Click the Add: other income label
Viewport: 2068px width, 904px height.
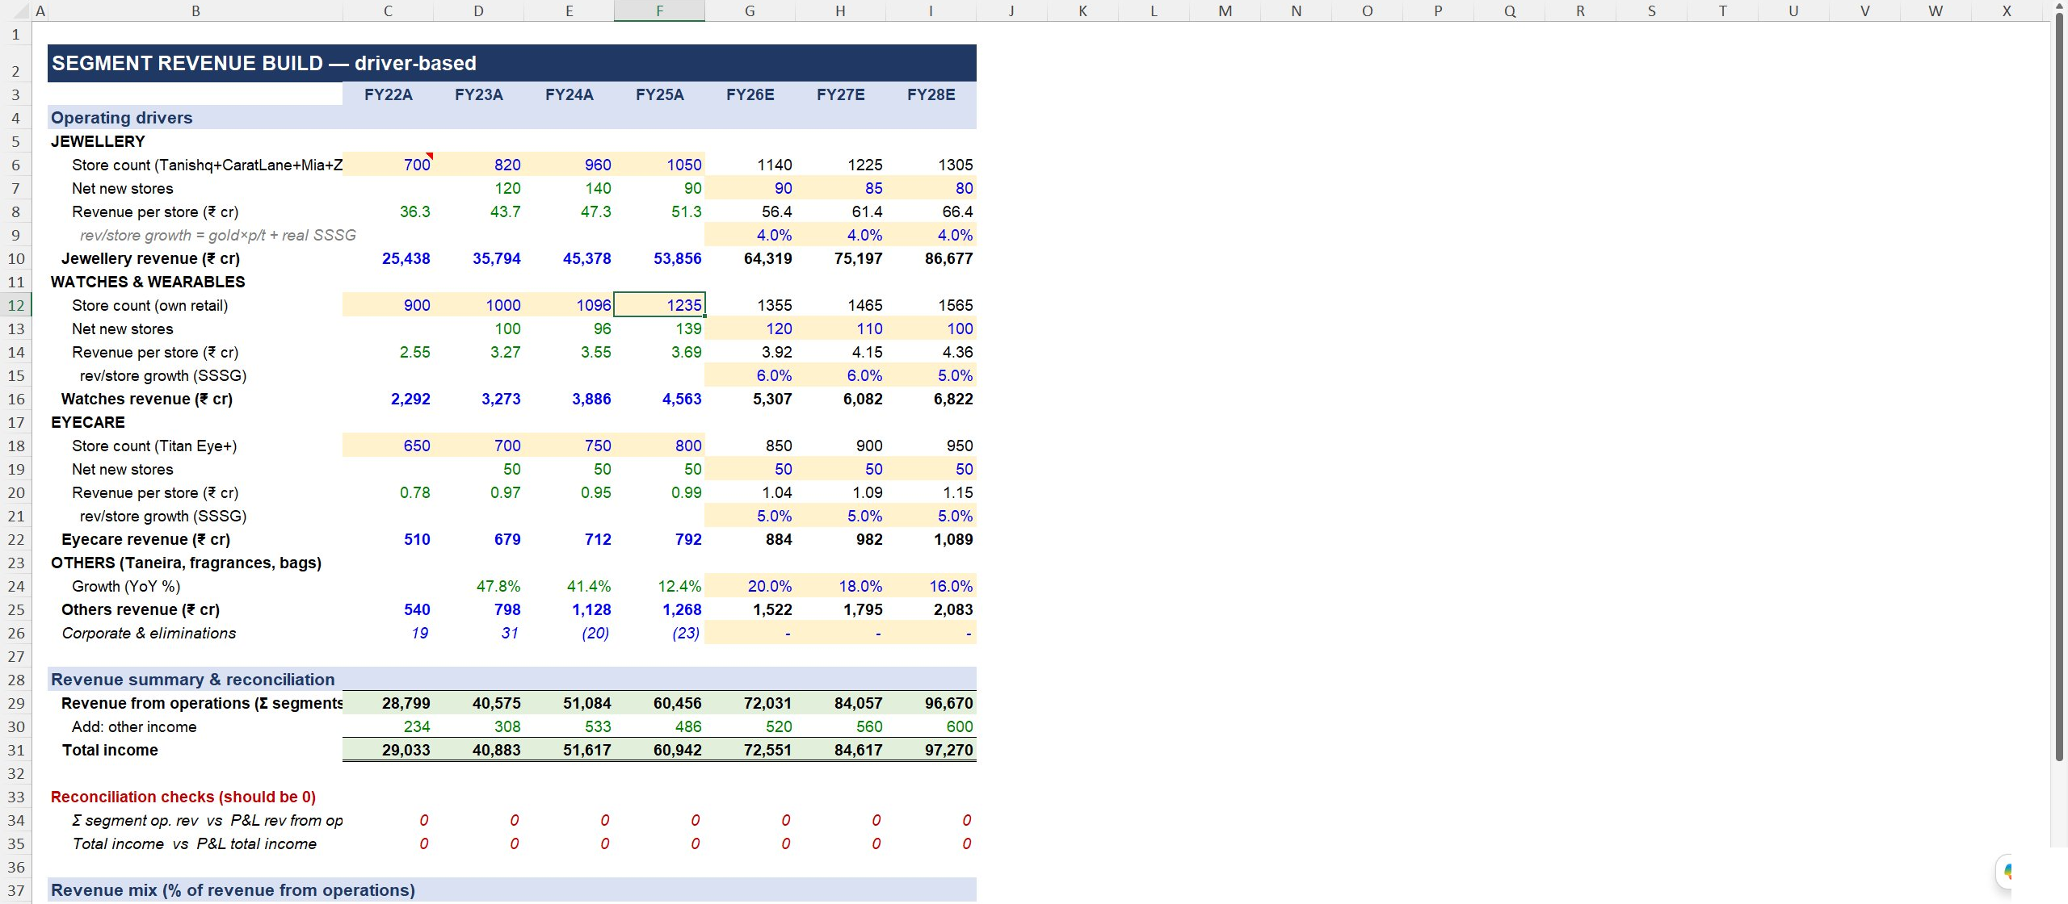click(x=195, y=726)
